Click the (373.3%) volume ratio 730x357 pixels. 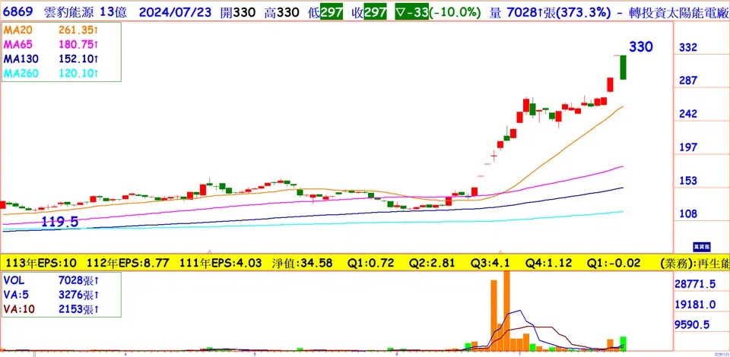(x=582, y=11)
